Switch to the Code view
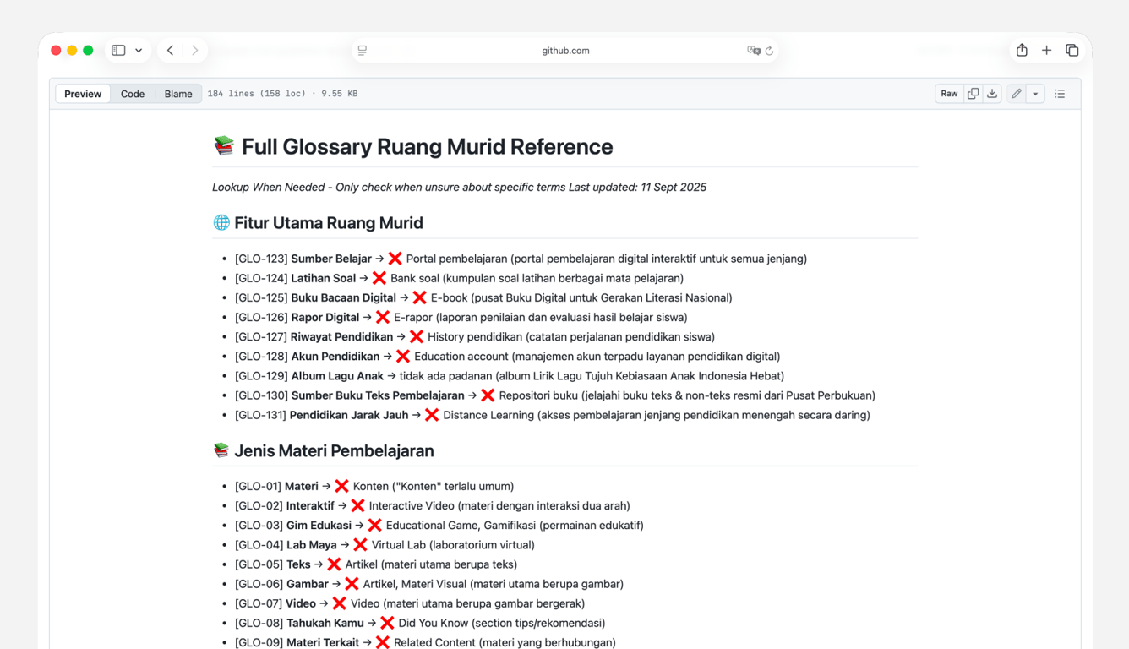 (132, 94)
